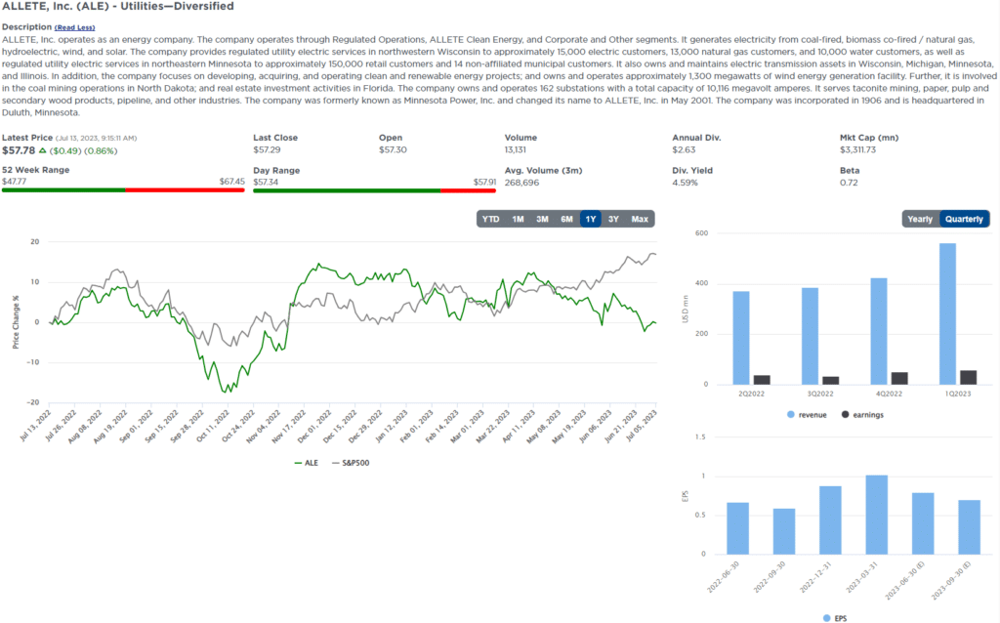Viewport: 1000px width, 623px height.
Task: Click the Volume value 13,131
Action: click(x=516, y=149)
